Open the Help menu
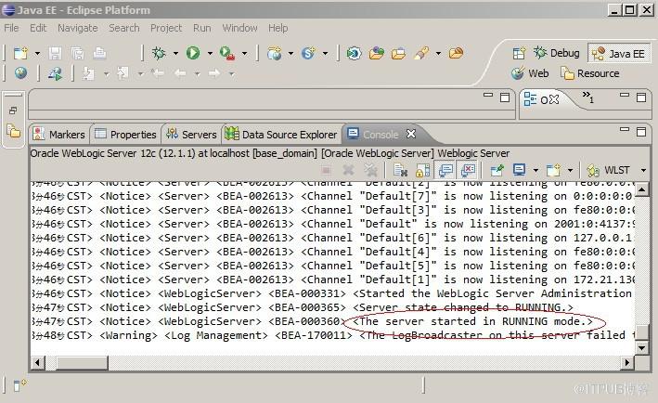The image size is (658, 403). tap(277, 28)
